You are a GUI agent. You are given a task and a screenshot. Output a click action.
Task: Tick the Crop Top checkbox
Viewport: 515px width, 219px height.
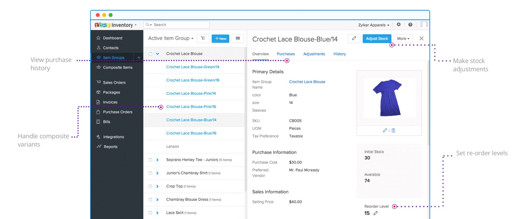150,186
